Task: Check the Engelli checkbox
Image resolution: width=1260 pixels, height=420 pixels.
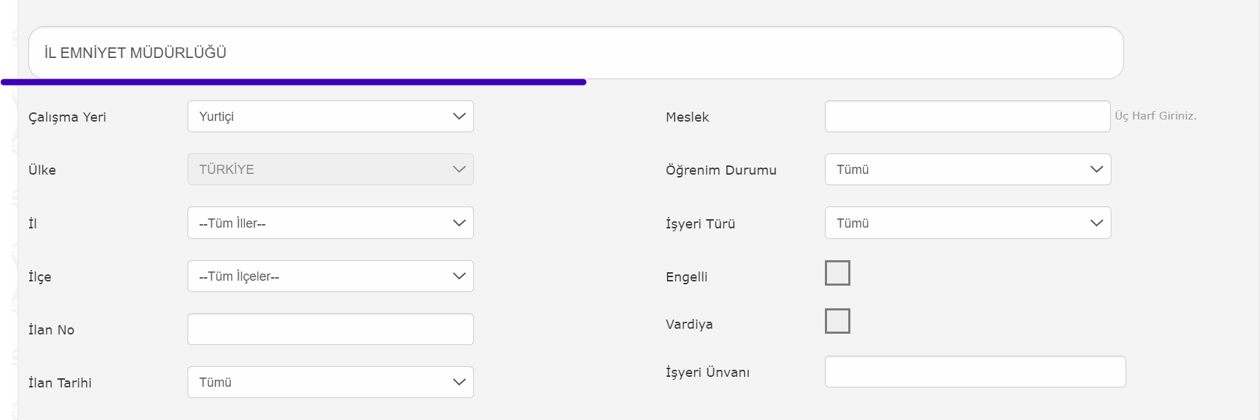Action: tap(838, 273)
